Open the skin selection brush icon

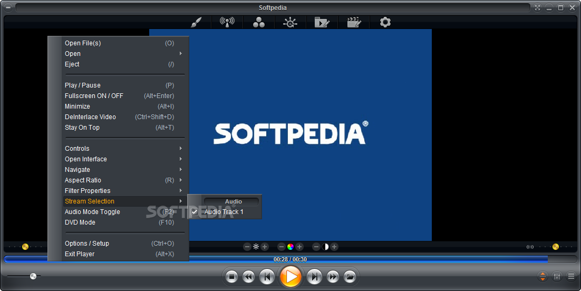(196, 22)
